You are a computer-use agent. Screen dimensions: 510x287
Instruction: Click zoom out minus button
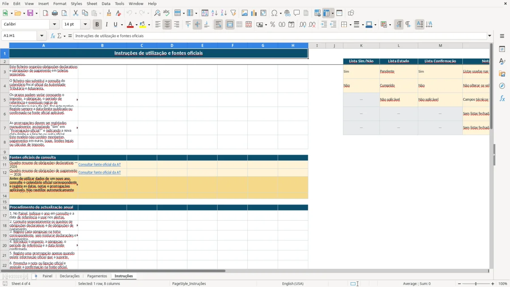pyautogui.click(x=459, y=284)
